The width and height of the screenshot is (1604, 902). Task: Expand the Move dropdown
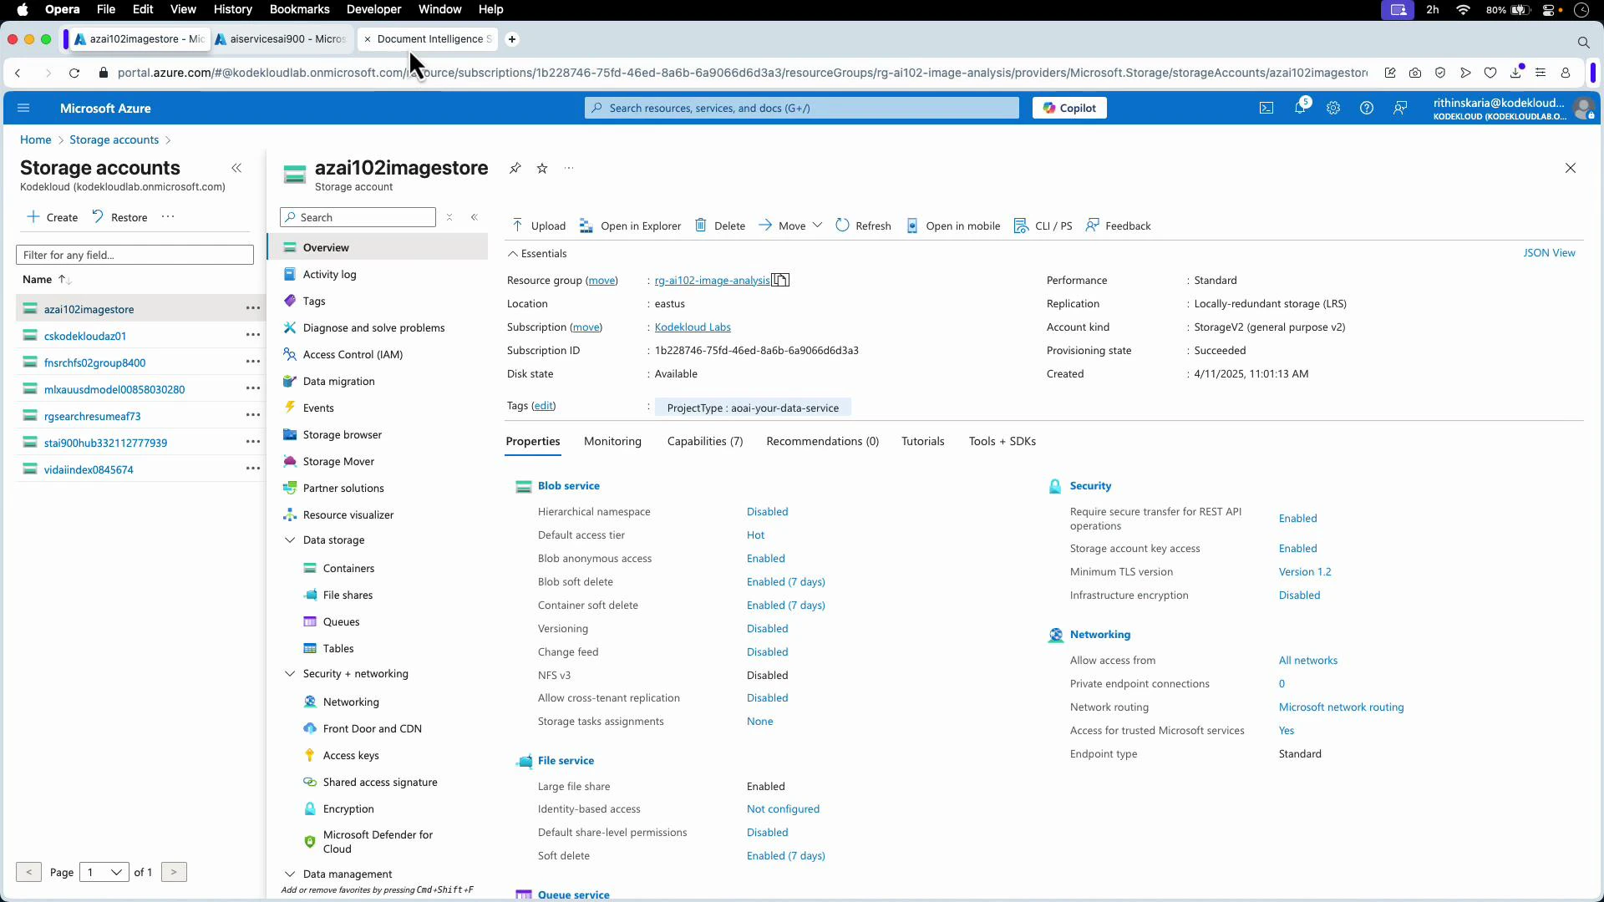[817, 225]
